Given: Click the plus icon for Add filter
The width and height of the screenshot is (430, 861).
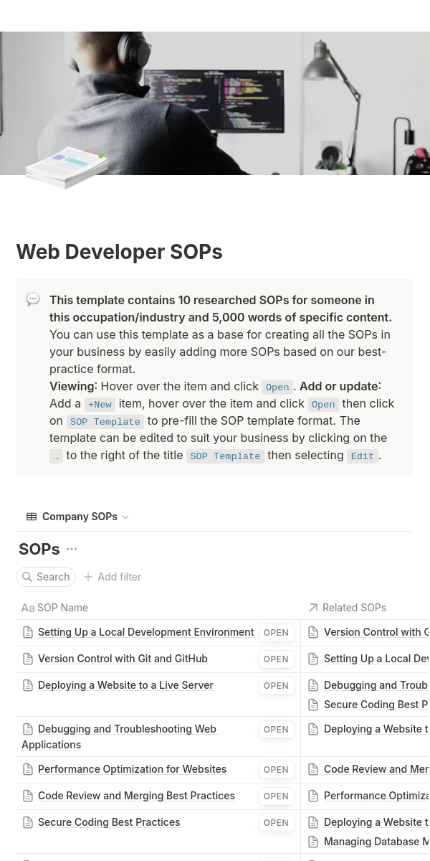Looking at the screenshot, I should pos(88,577).
